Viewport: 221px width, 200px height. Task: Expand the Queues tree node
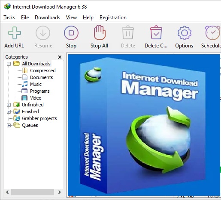pyautogui.click(x=9, y=126)
